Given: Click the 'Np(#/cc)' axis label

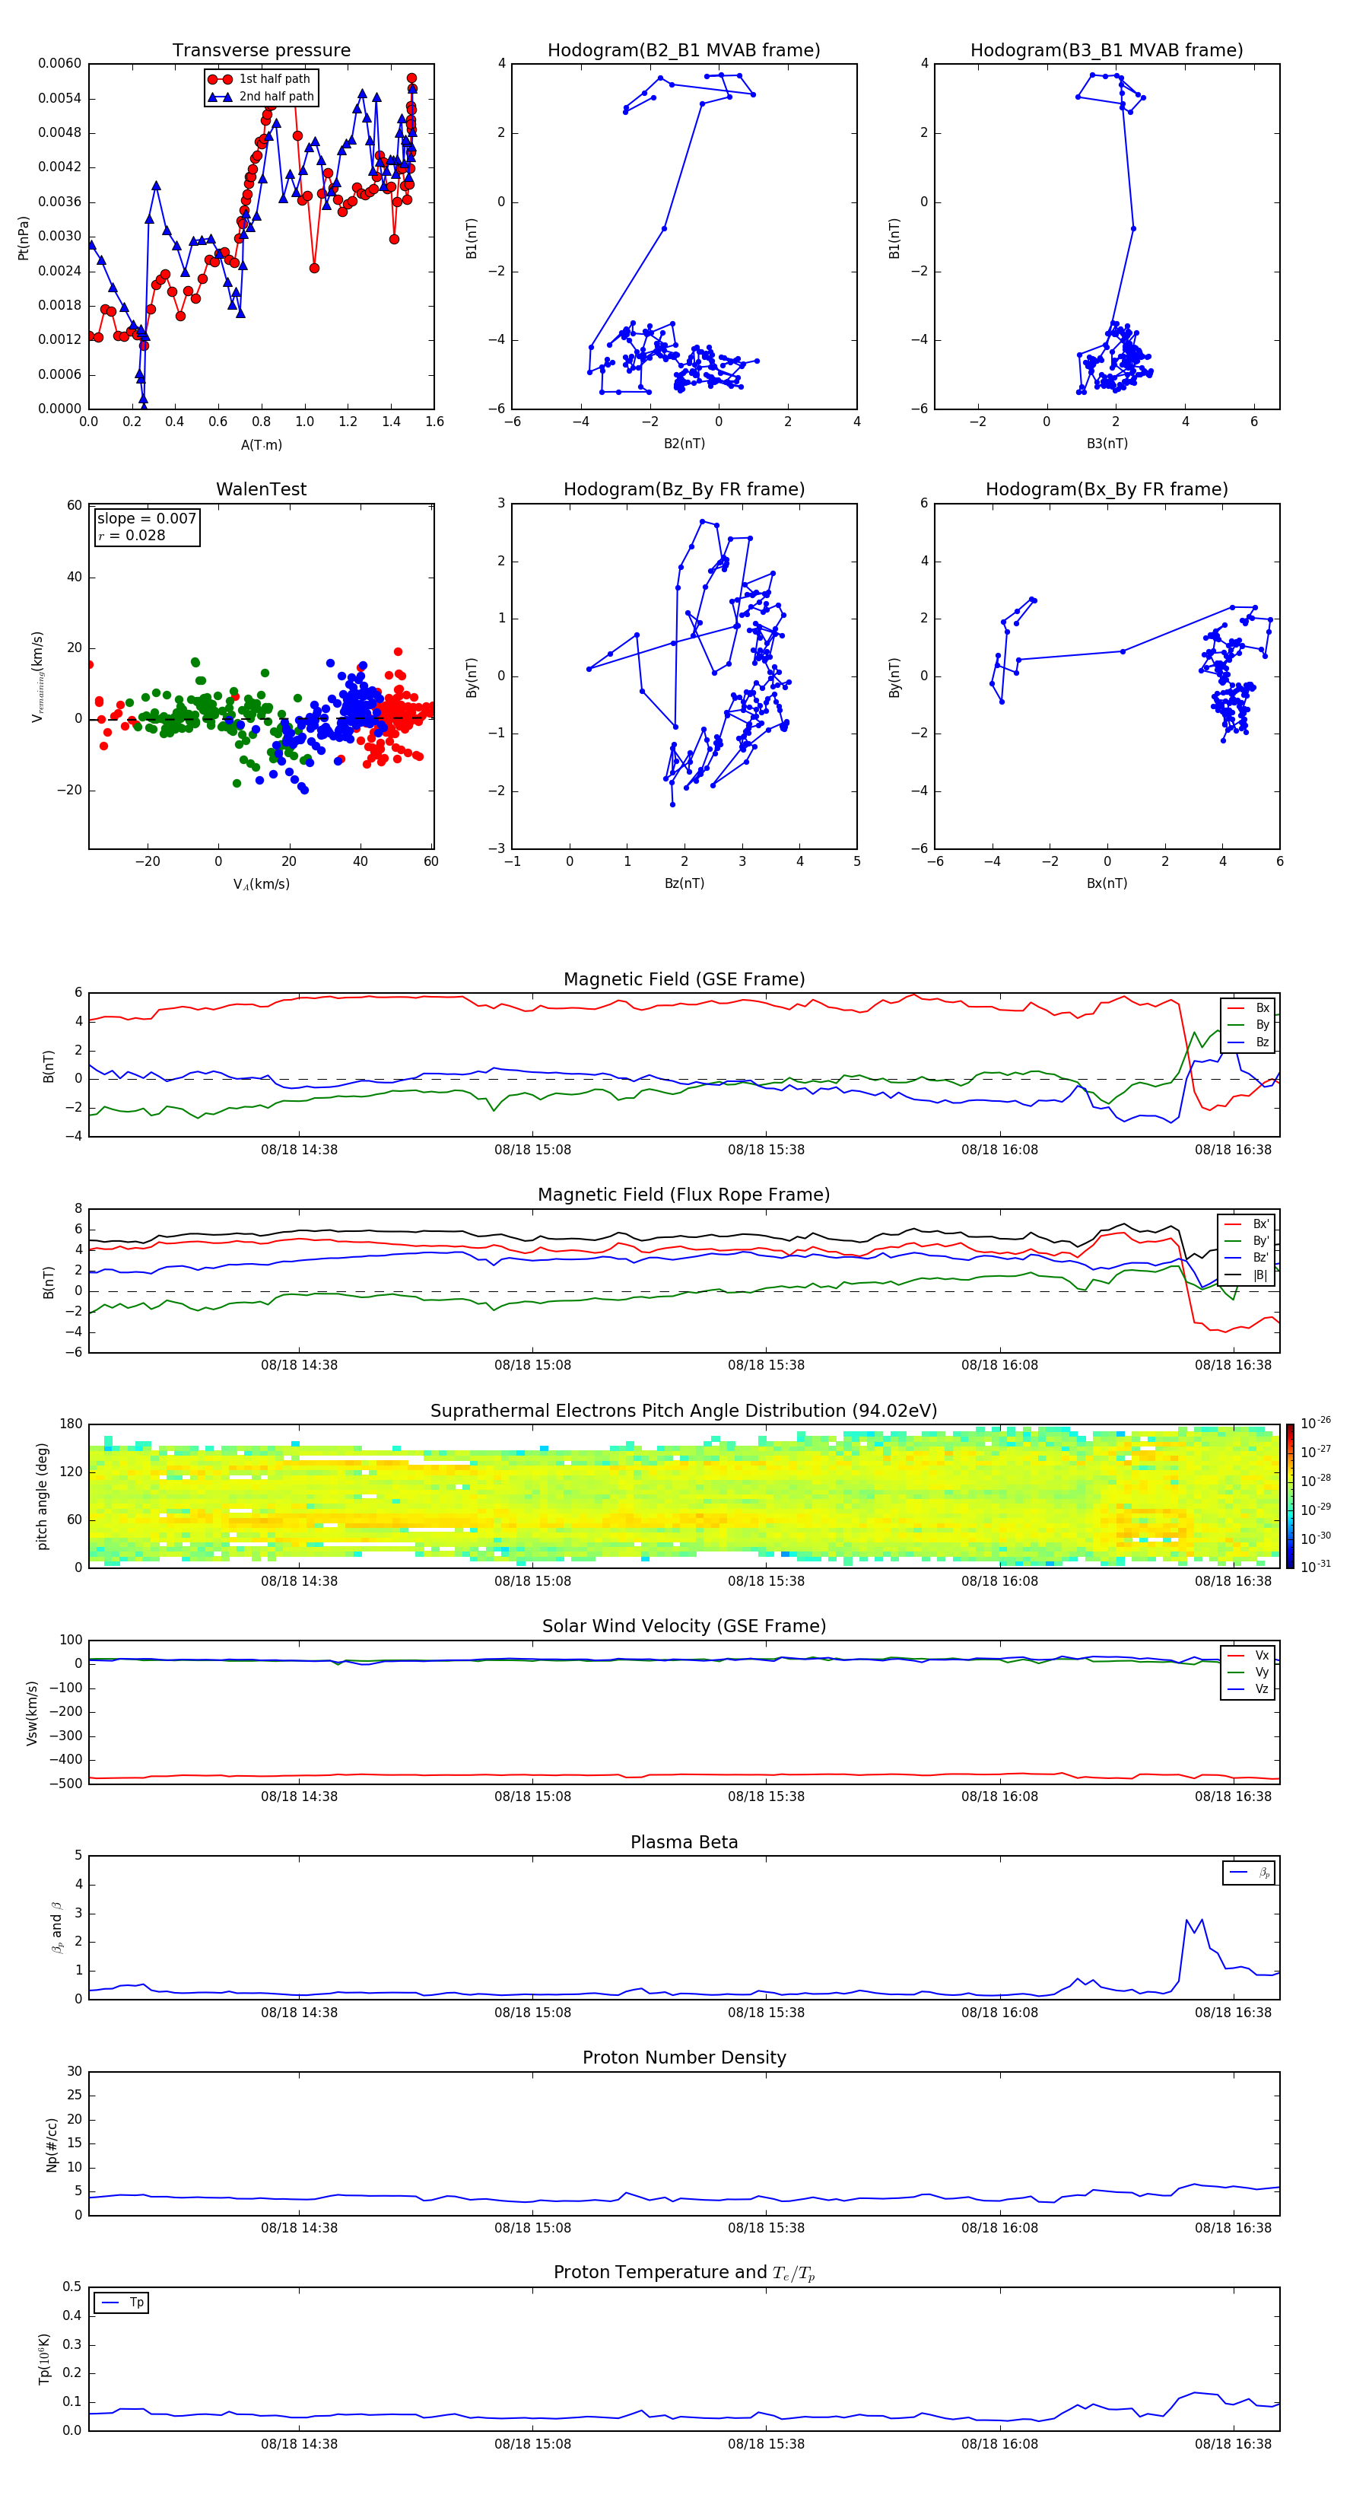Looking at the screenshot, I should click(x=52, y=2144).
